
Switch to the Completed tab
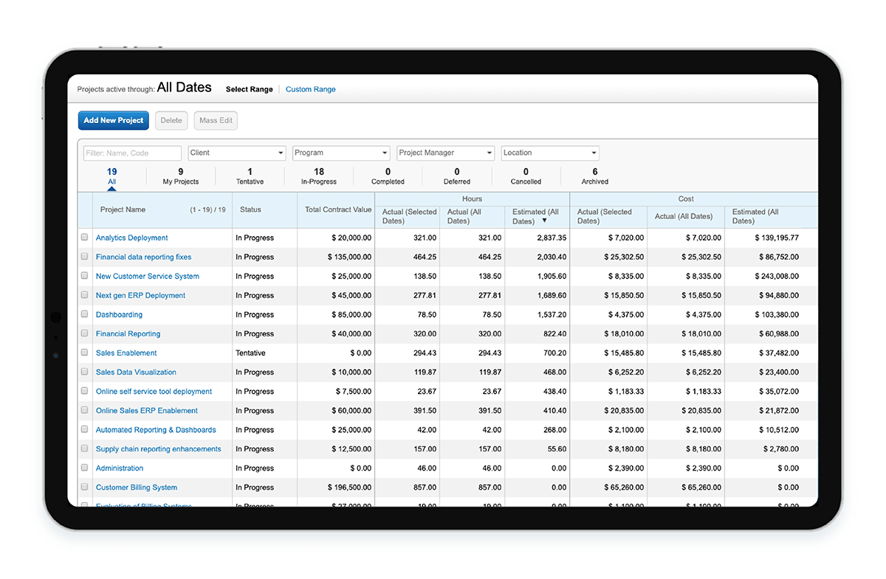[388, 176]
